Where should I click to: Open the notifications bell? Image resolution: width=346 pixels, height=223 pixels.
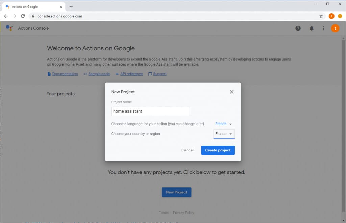312,28
